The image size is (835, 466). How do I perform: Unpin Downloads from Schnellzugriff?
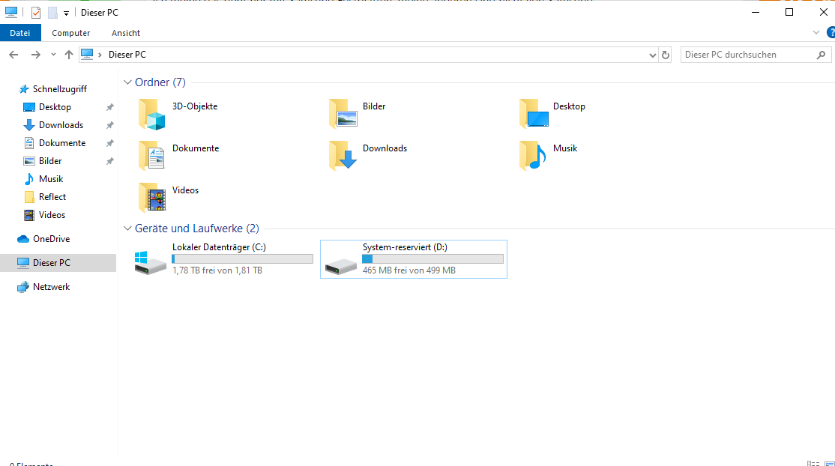point(109,124)
